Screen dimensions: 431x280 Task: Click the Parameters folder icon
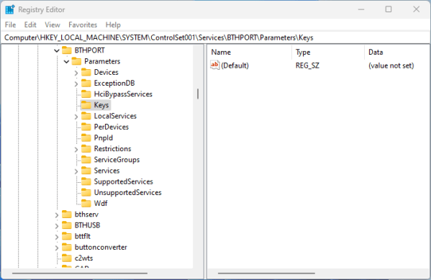(76, 61)
